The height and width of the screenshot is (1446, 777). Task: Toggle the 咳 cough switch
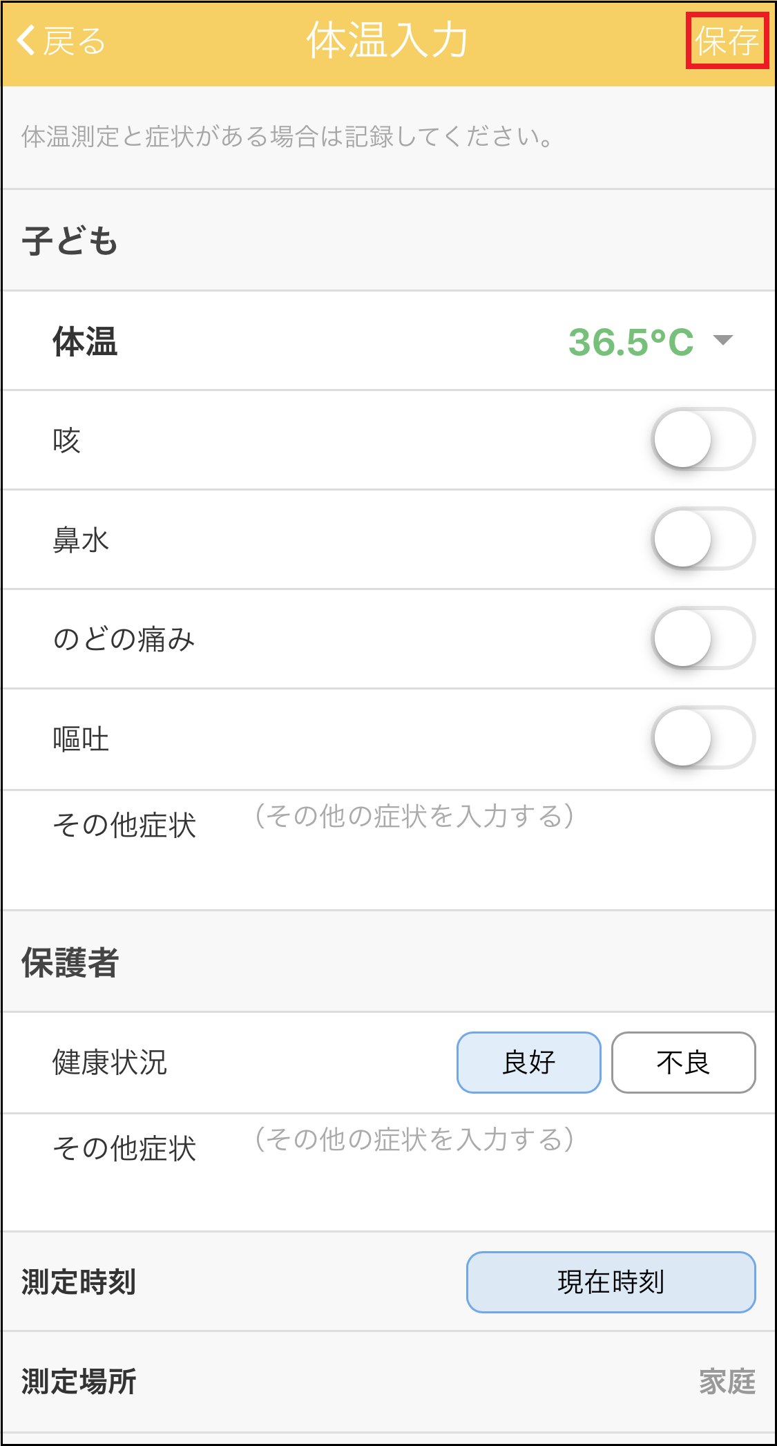(702, 439)
